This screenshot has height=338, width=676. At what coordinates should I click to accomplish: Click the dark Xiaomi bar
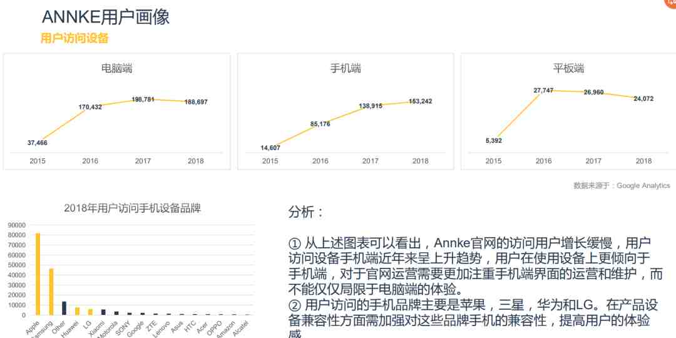click(x=103, y=312)
